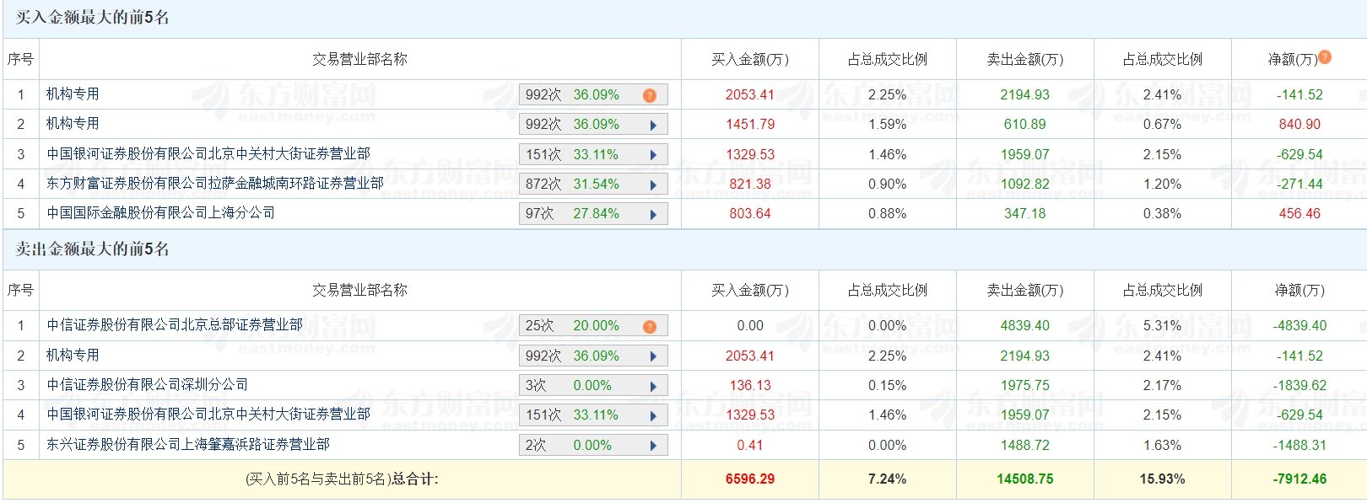This screenshot has height=503, width=1367.
Task: Expand arrow for 中国银河证券 row in buy table
Action: 653,155
